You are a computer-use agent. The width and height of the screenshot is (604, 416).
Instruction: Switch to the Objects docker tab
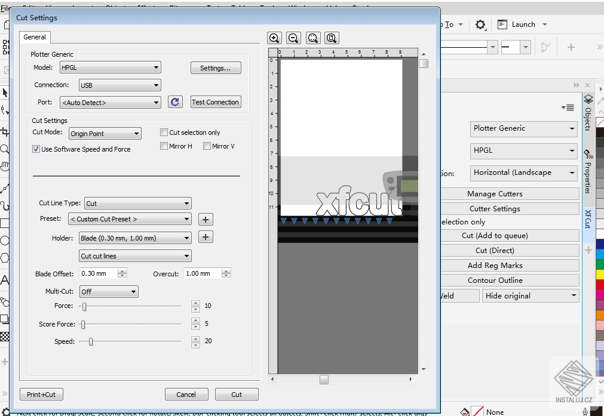click(588, 113)
